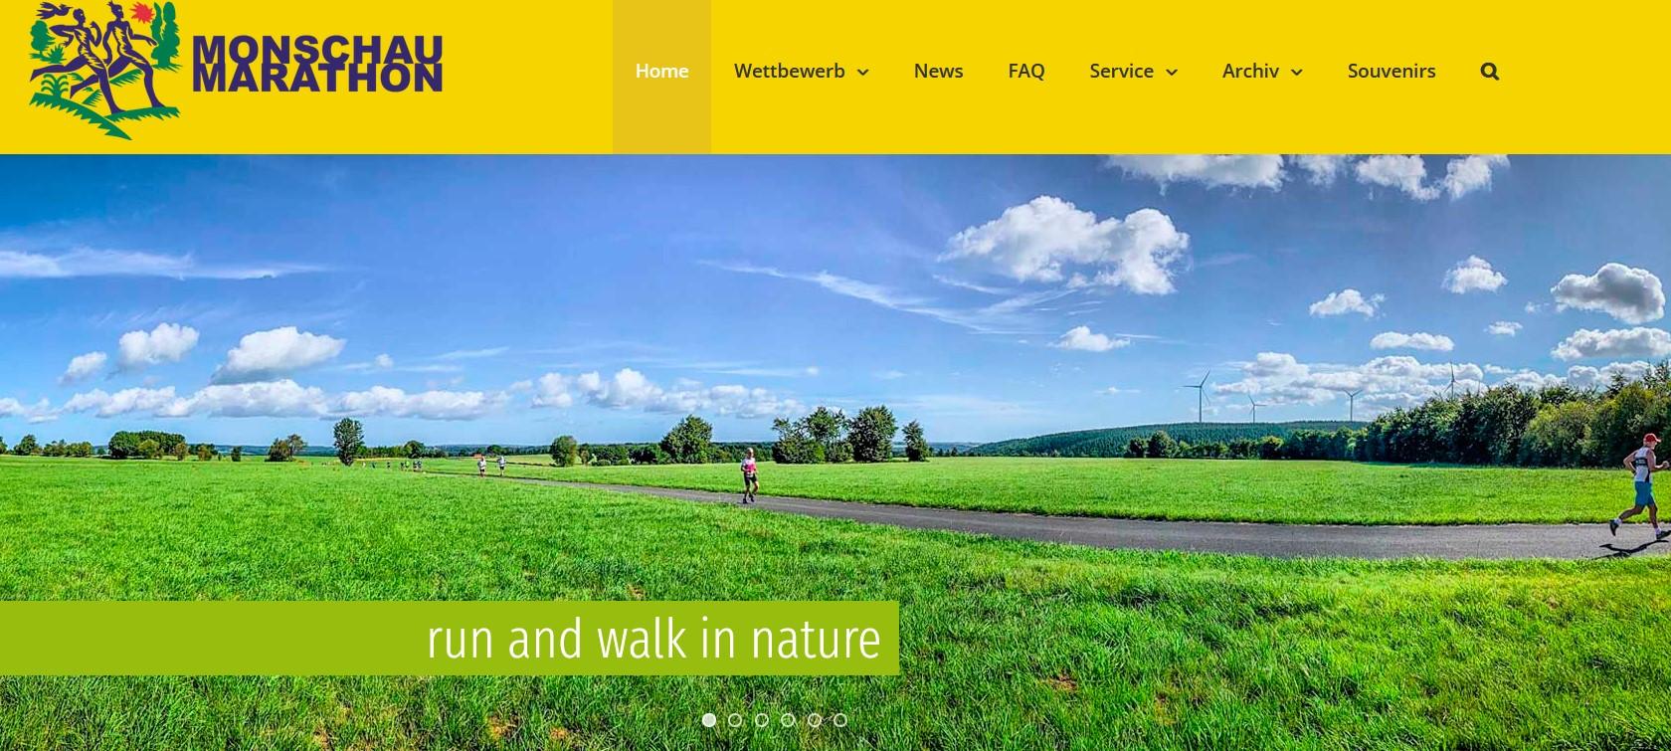Select the first slider pagination dot

point(709,720)
